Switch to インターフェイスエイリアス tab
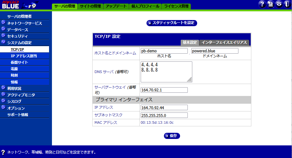Image resolution: width=292 pixels, height=158 pixels. pos(224,43)
